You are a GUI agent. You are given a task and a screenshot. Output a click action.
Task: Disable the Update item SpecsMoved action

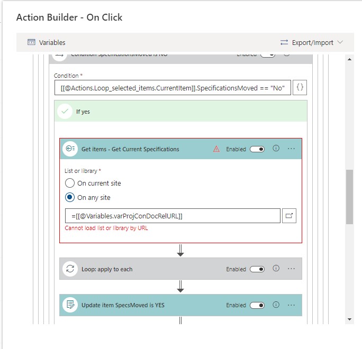tap(258, 305)
